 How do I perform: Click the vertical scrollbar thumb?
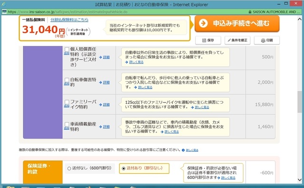pyautogui.click(x=300, y=102)
